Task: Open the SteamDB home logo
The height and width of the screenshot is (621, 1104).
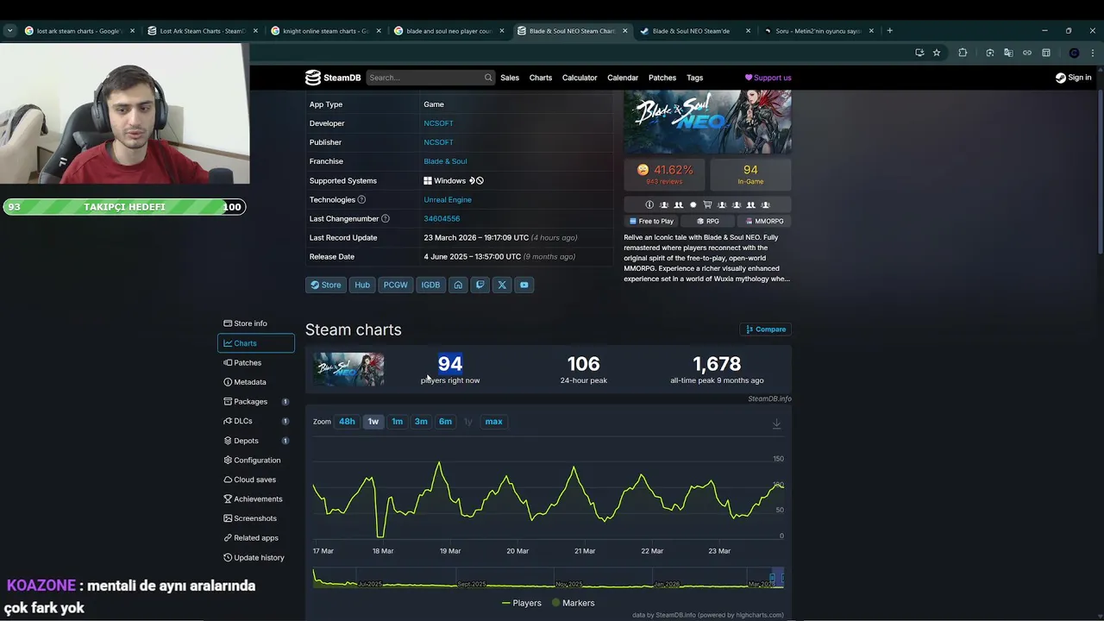Action: point(333,78)
